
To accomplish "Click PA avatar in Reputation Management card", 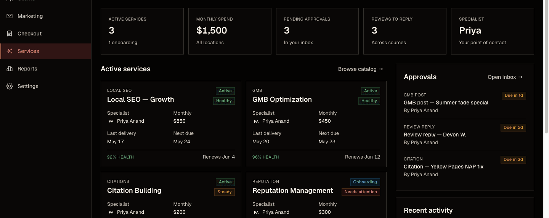I will pos(256,212).
